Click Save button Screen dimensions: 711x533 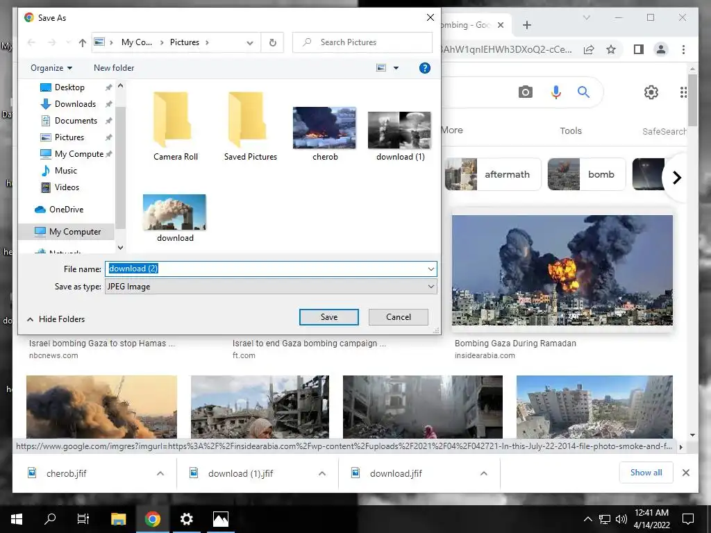[328, 317]
